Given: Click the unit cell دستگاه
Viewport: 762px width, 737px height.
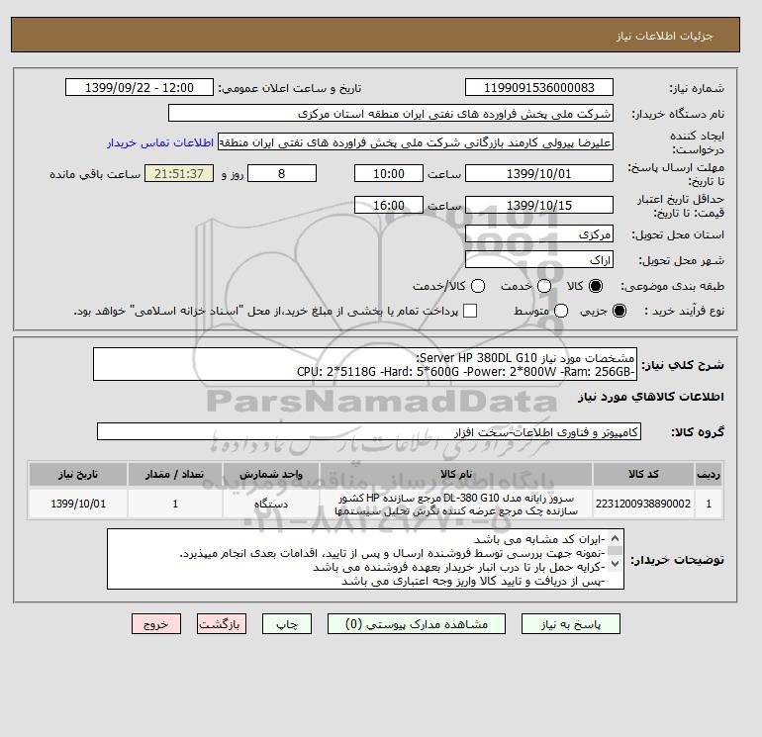Looking at the screenshot, I should coord(271,504).
